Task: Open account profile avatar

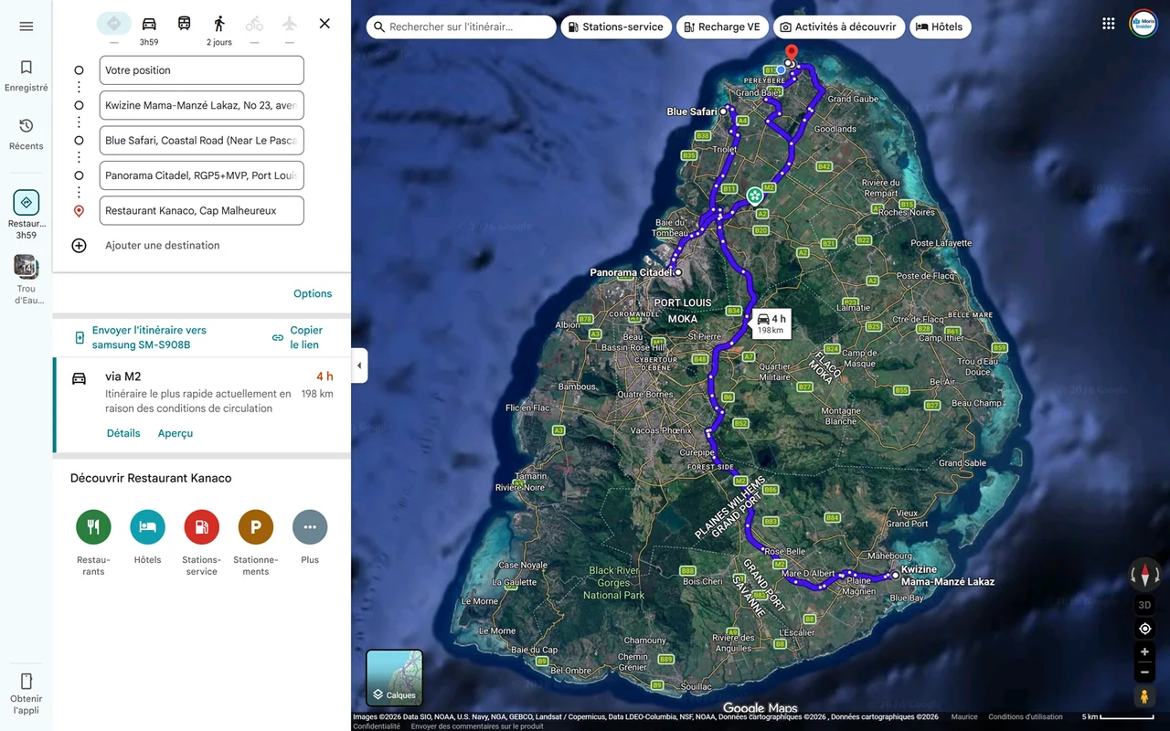Action: click(x=1143, y=24)
